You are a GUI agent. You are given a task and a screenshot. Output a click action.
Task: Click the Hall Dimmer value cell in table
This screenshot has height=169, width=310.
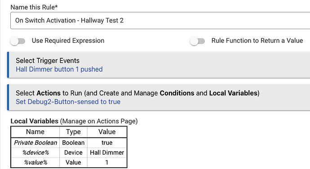(107, 152)
